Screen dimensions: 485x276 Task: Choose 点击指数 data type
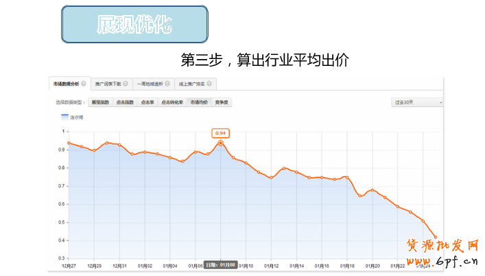point(125,102)
